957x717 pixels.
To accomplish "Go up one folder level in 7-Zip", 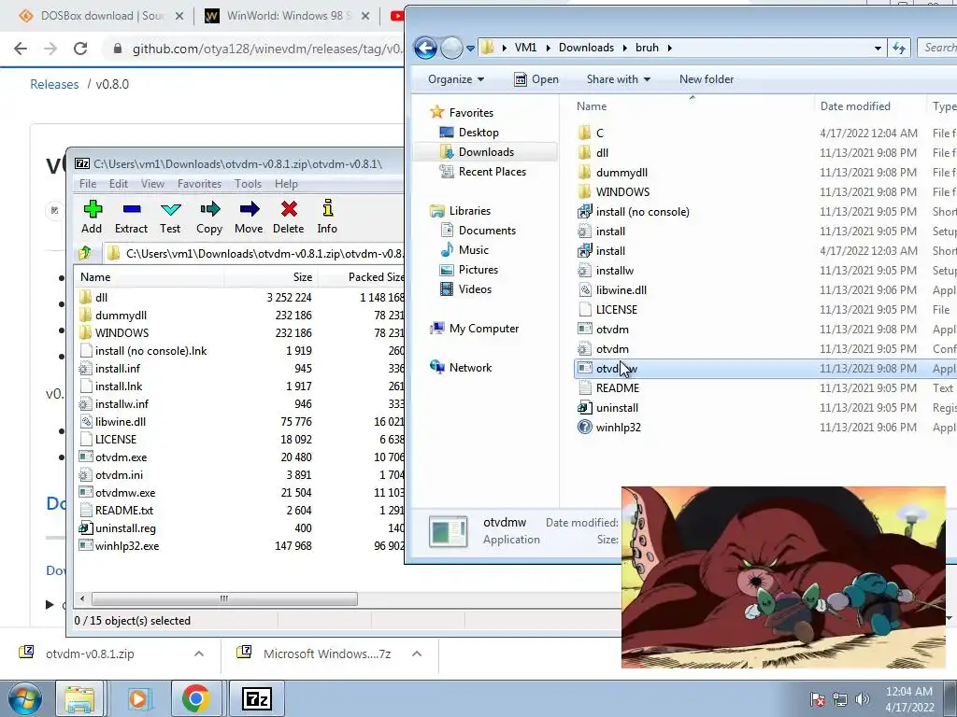I will click(85, 253).
